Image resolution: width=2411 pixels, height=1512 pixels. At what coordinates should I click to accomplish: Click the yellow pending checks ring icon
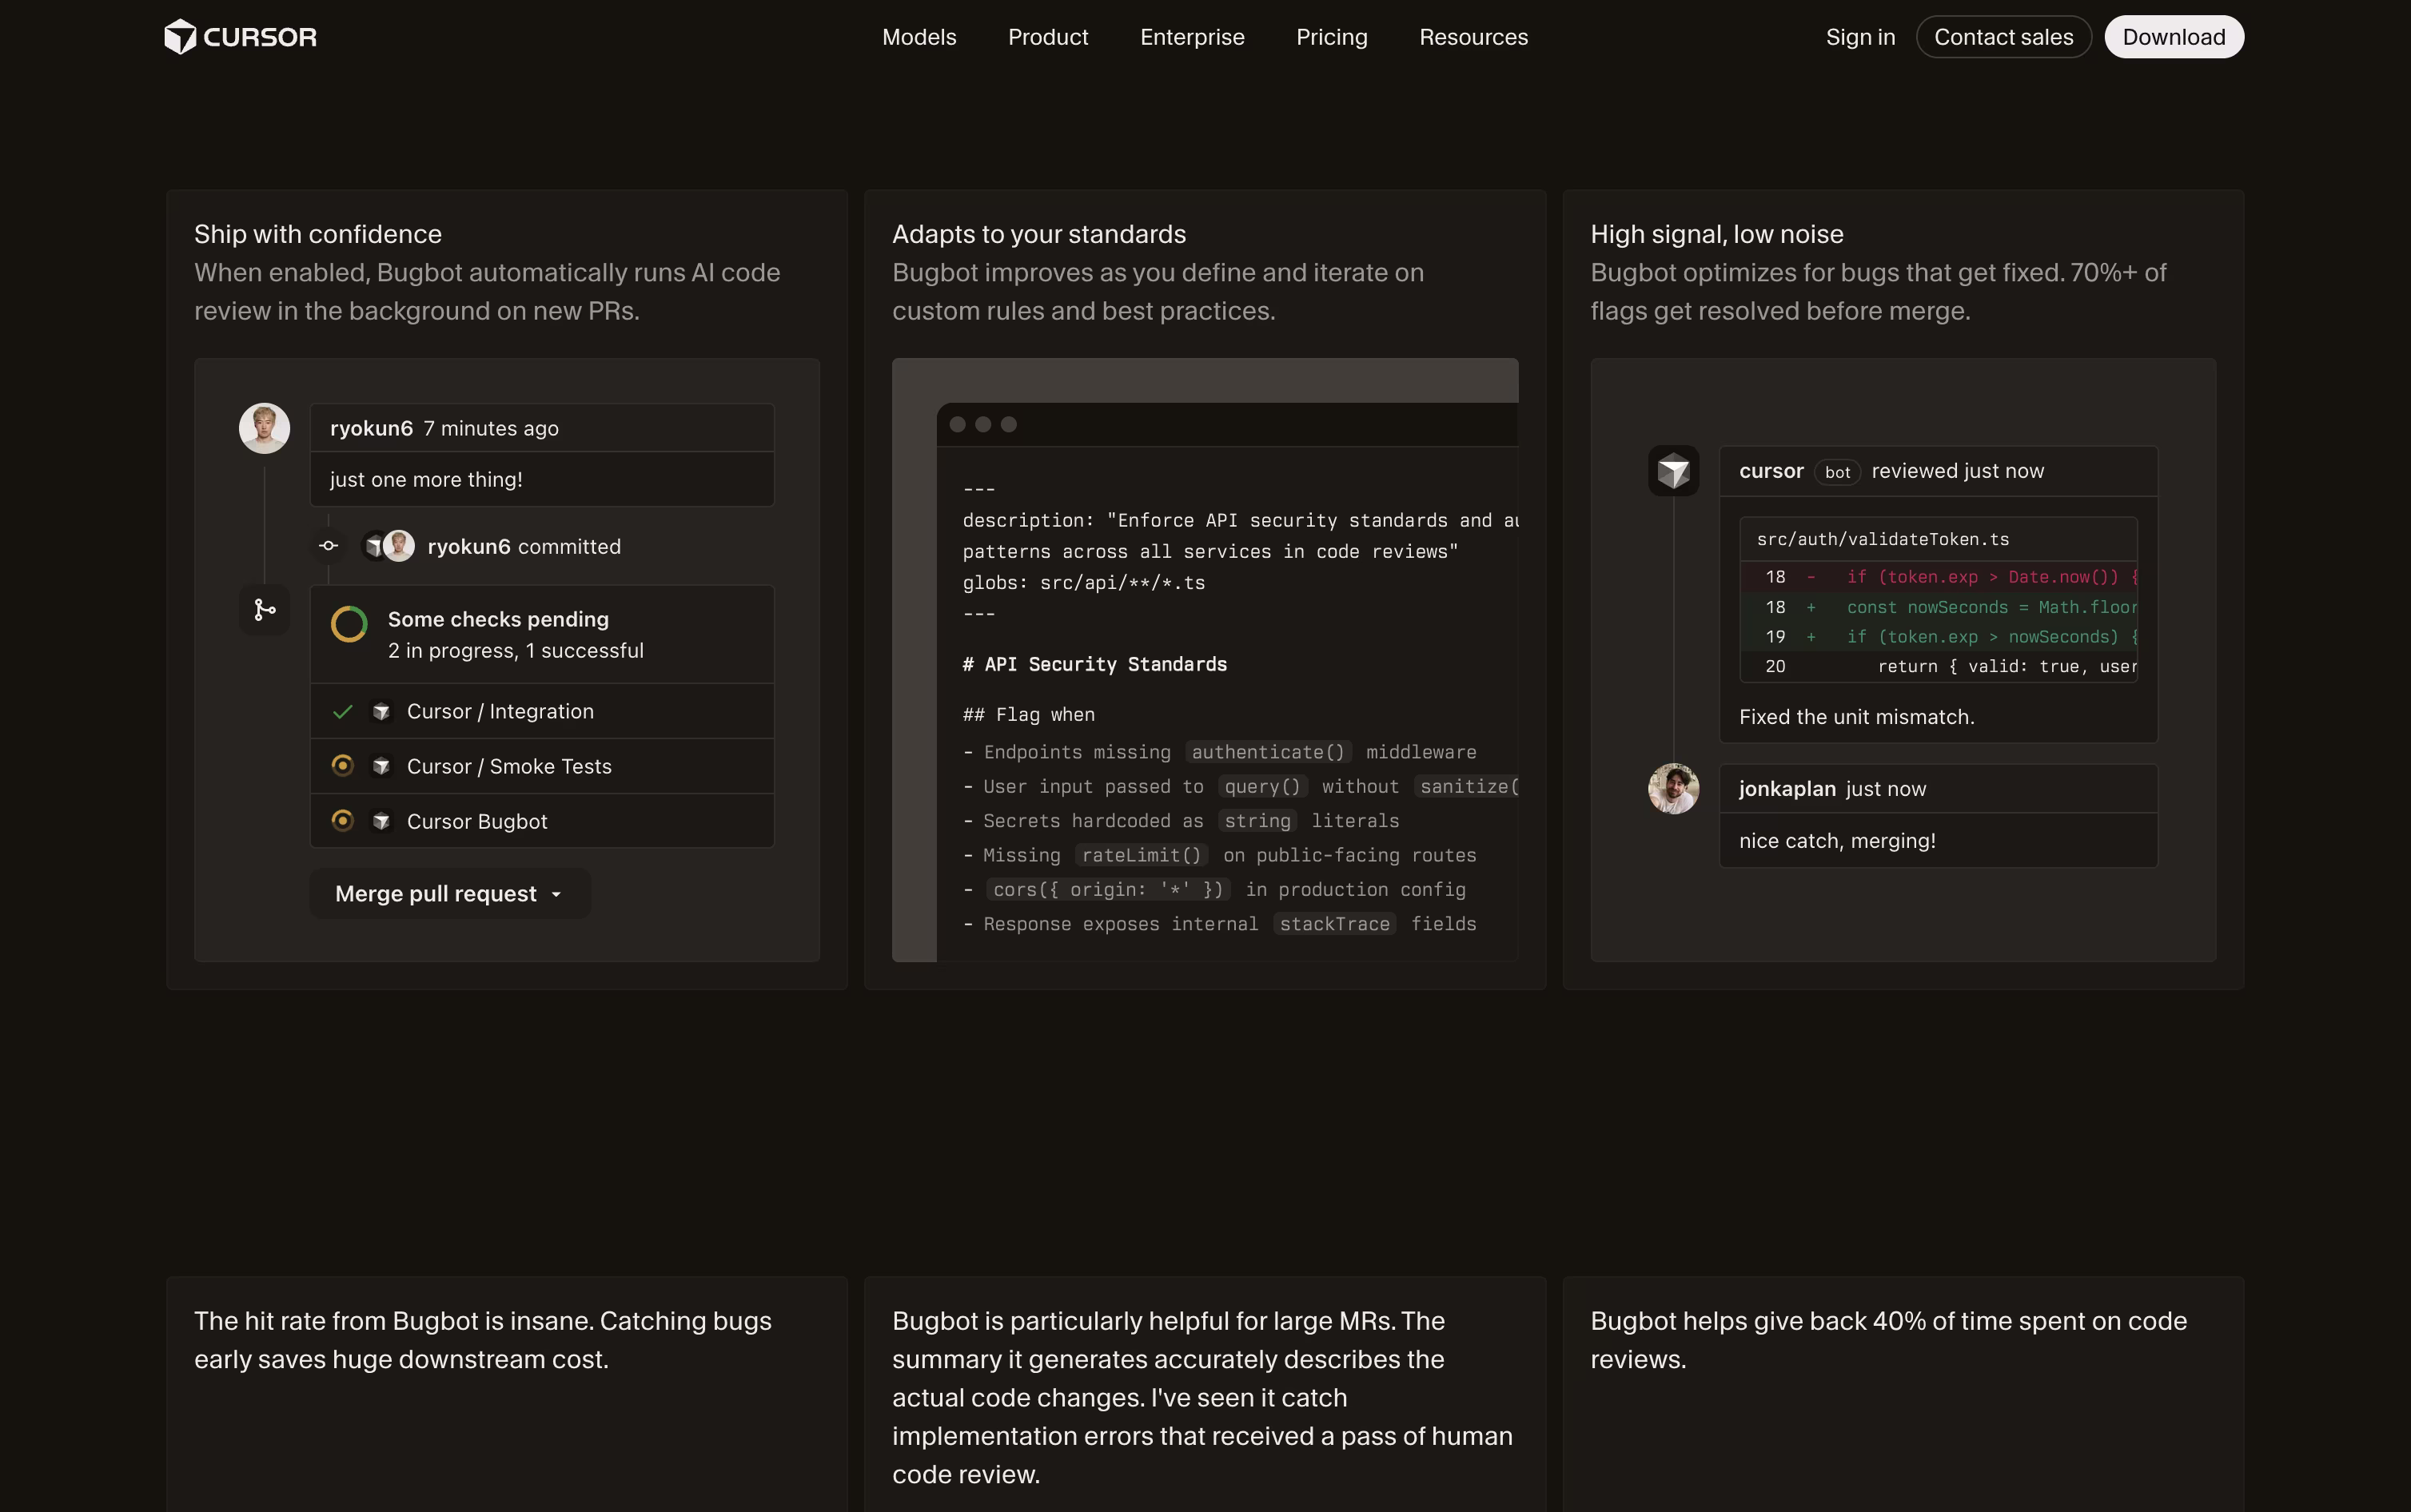tap(349, 624)
